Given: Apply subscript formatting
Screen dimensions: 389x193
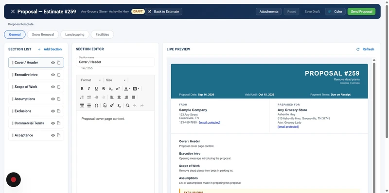Looking at the screenshot, I should coord(111,89).
